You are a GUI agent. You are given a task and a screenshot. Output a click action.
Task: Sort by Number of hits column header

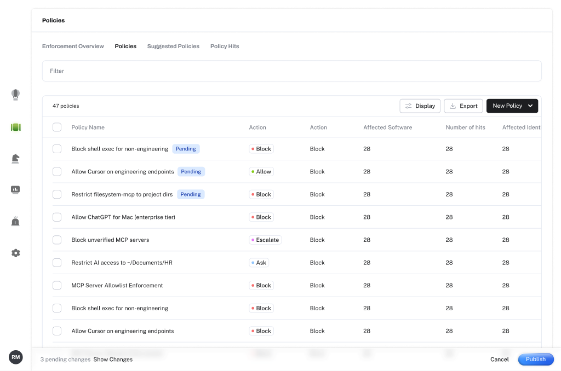(465, 127)
